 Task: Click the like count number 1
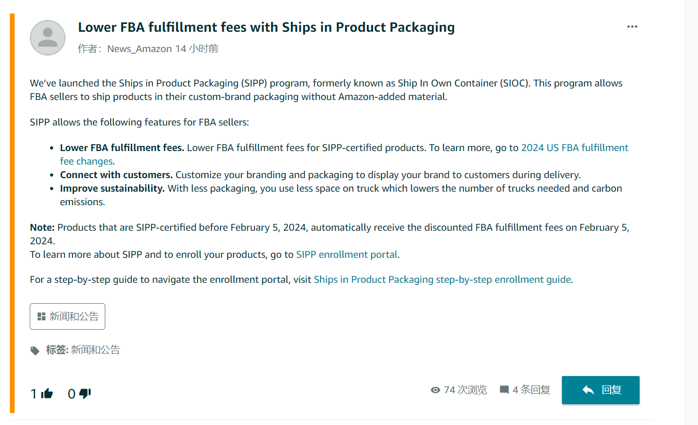(33, 394)
